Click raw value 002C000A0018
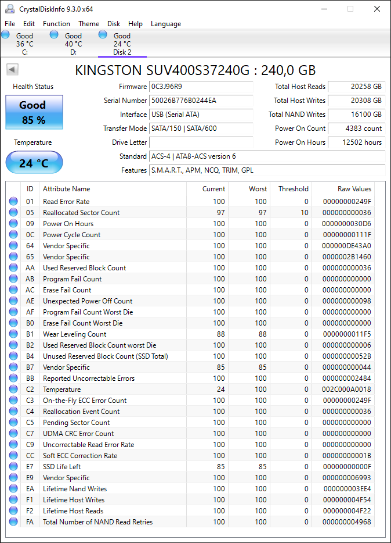Image resolution: width=391 pixels, height=543 pixels. pyautogui.click(x=346, y=390)
